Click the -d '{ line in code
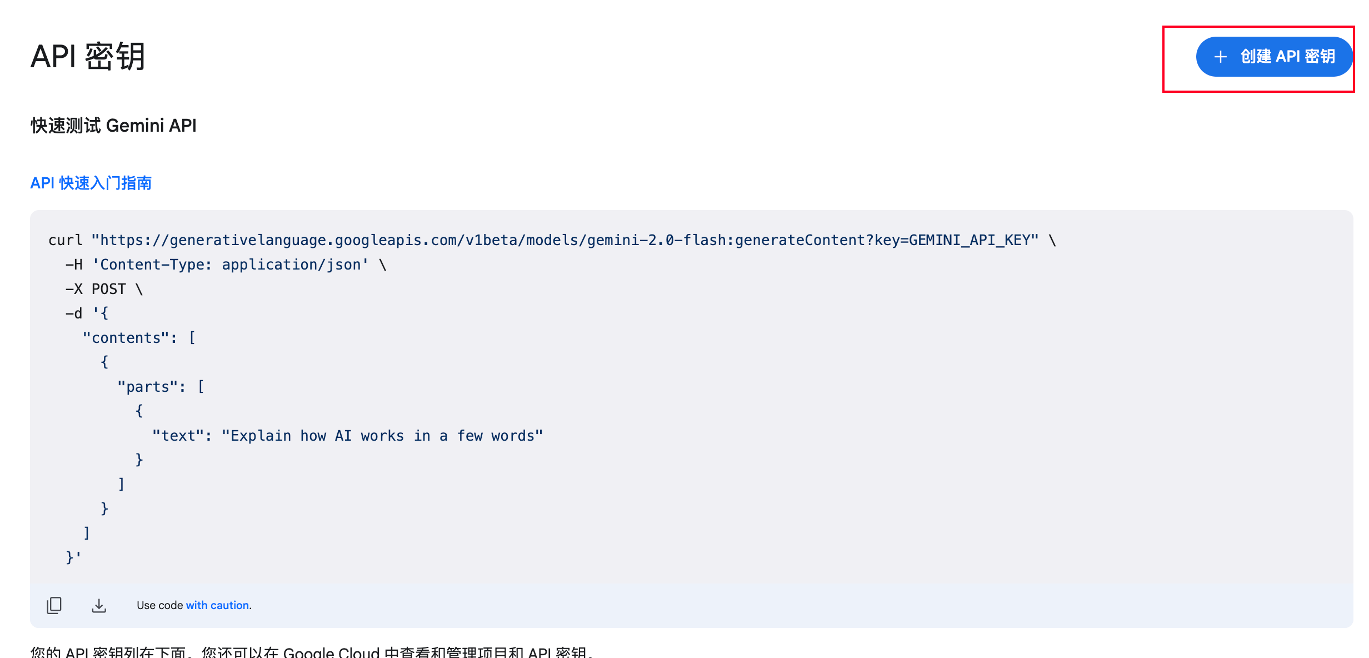This screenshot has height=658, width=1369. tap(87, 313)
